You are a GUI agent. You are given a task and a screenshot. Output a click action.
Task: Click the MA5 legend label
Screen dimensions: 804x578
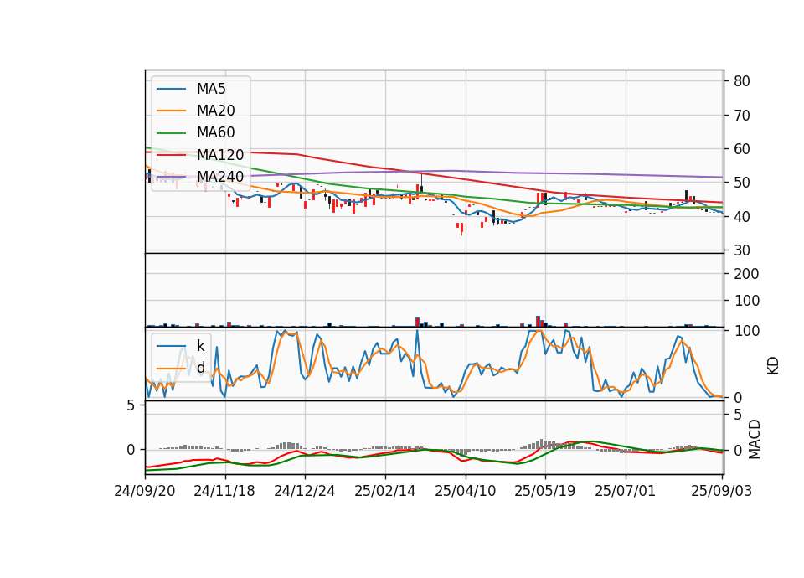pos(211,89)
